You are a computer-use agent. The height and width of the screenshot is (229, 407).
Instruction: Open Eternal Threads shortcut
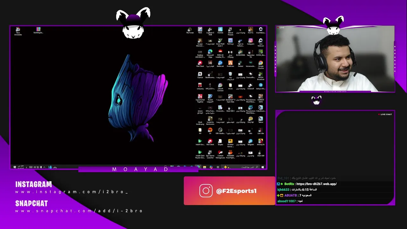coord(231,31)
